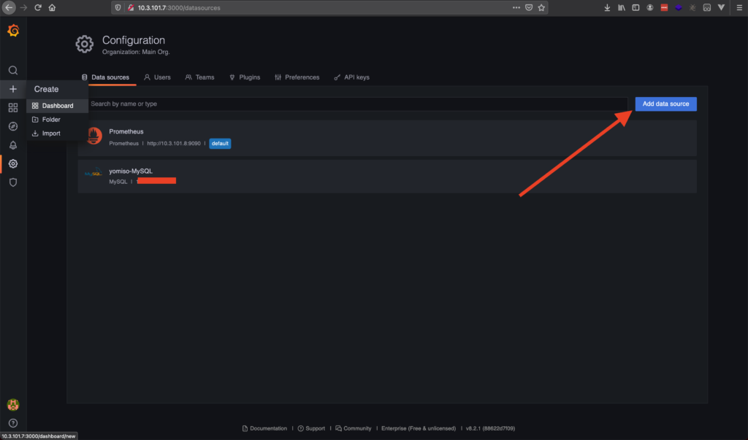Click the Save to Pocket icon

(x=529, y=7)
